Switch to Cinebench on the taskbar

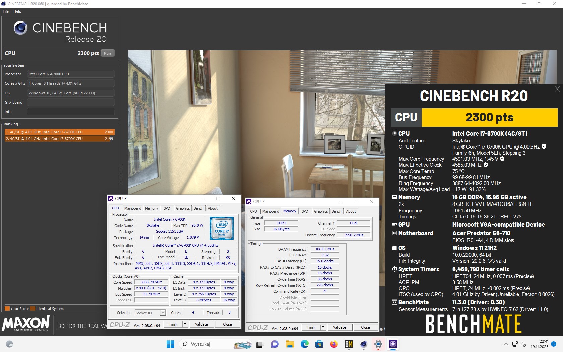(363, 344)
